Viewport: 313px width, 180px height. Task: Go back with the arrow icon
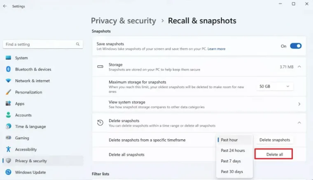[5, 6]
